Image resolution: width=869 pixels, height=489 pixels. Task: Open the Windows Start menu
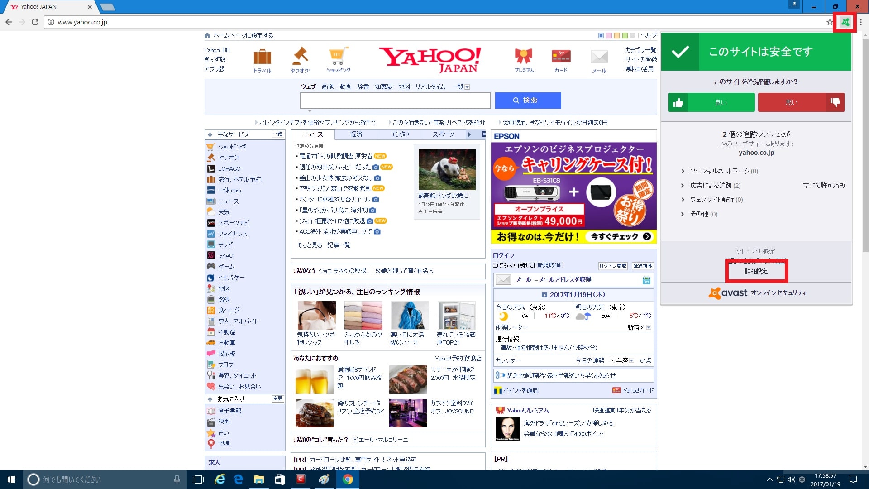[11, 479]
